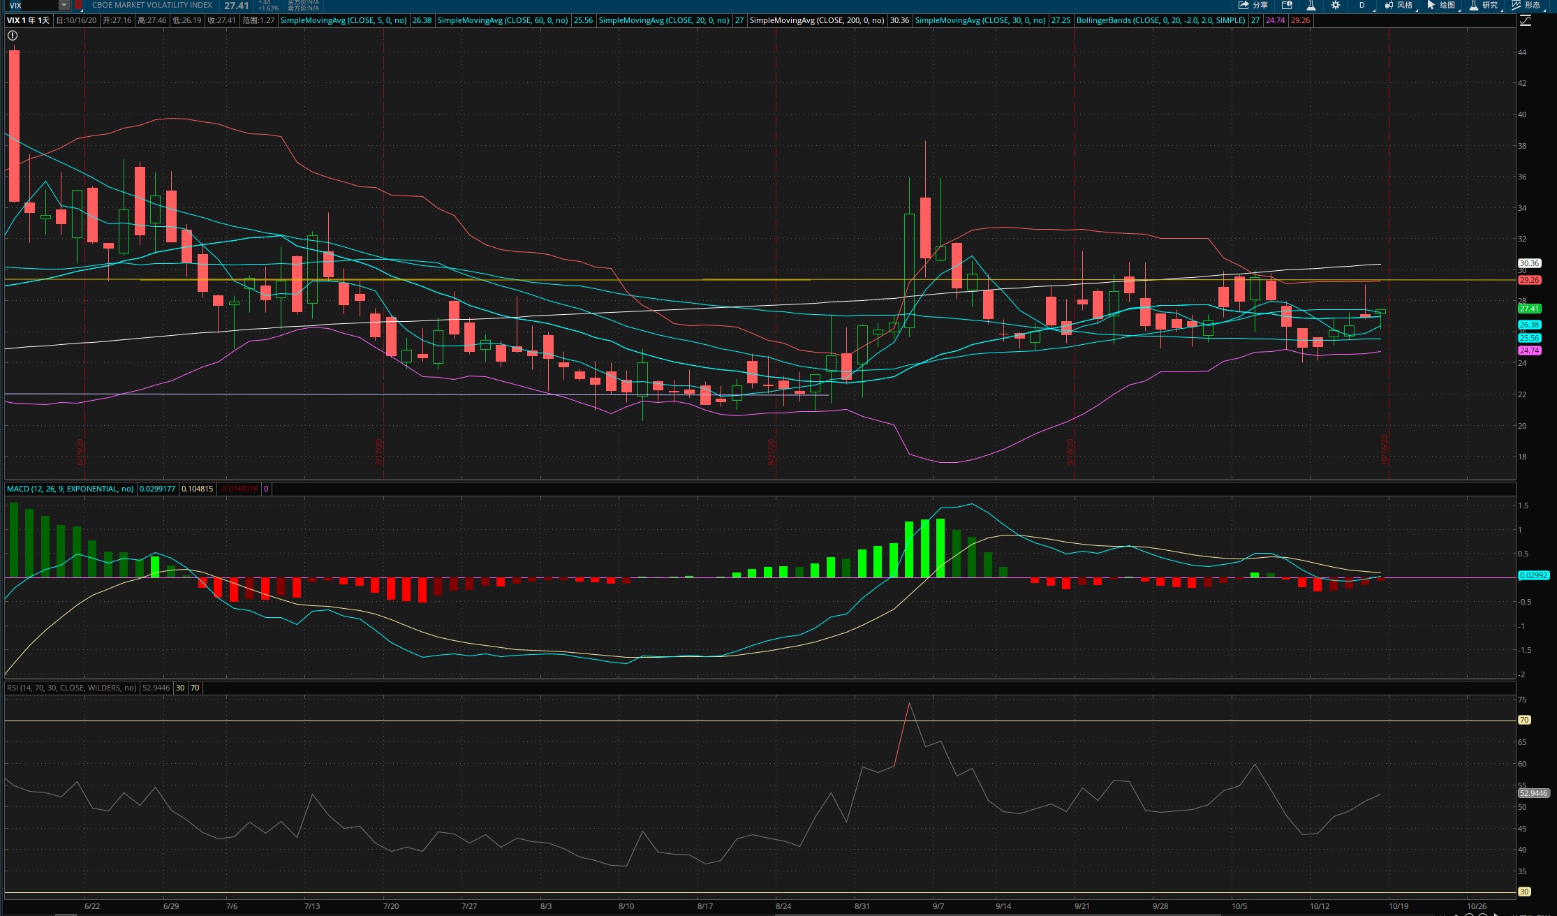Click the high price 高:27.46 value
Viewport: 1557px width, 916px height.
click(152, 20)
